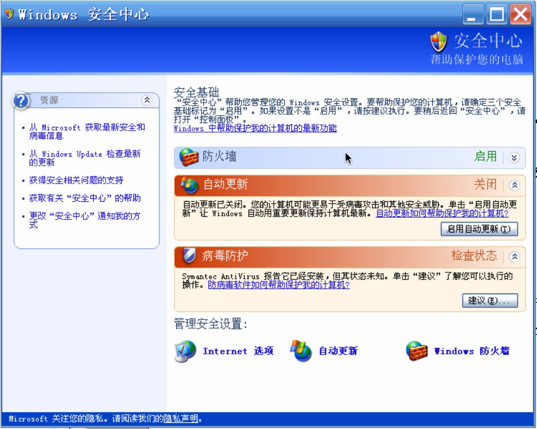
Task: Open 自动更新 icon under manage settings
Action: 301,351
